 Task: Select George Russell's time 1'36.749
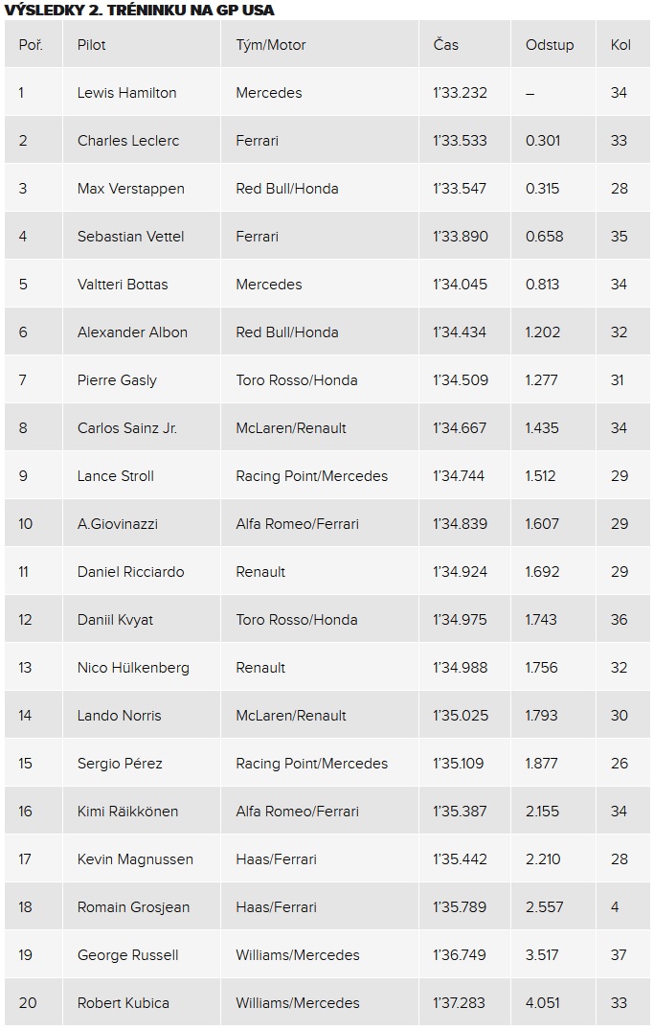(460, 955)
